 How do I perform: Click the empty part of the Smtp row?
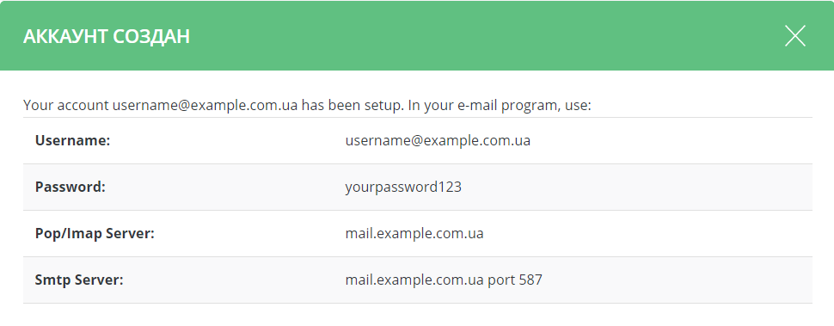pos(678,280)
